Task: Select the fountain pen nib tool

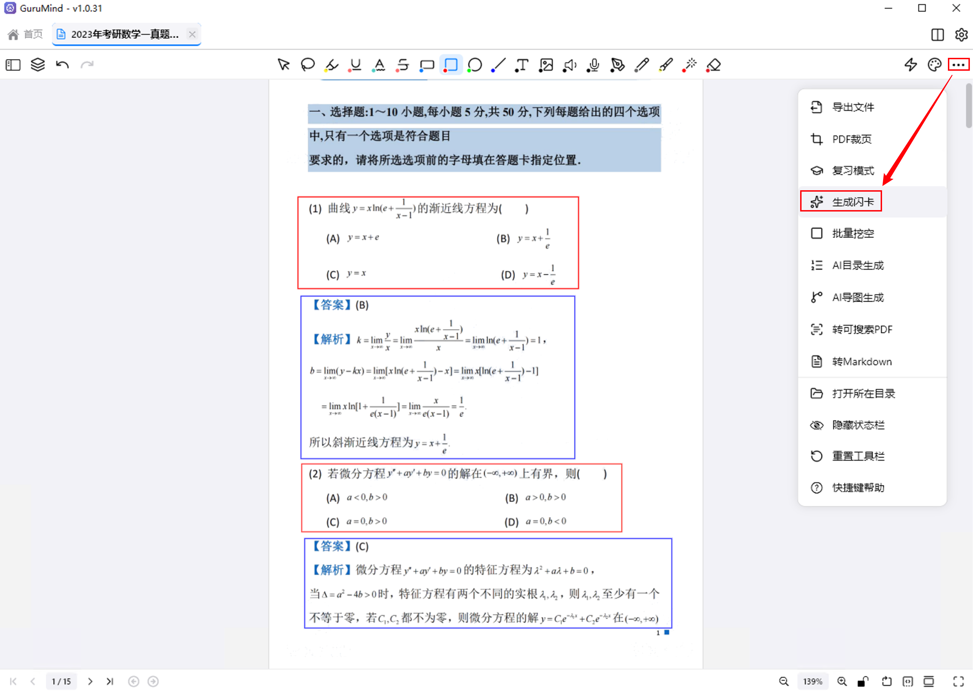Action: tap(618, 65)
